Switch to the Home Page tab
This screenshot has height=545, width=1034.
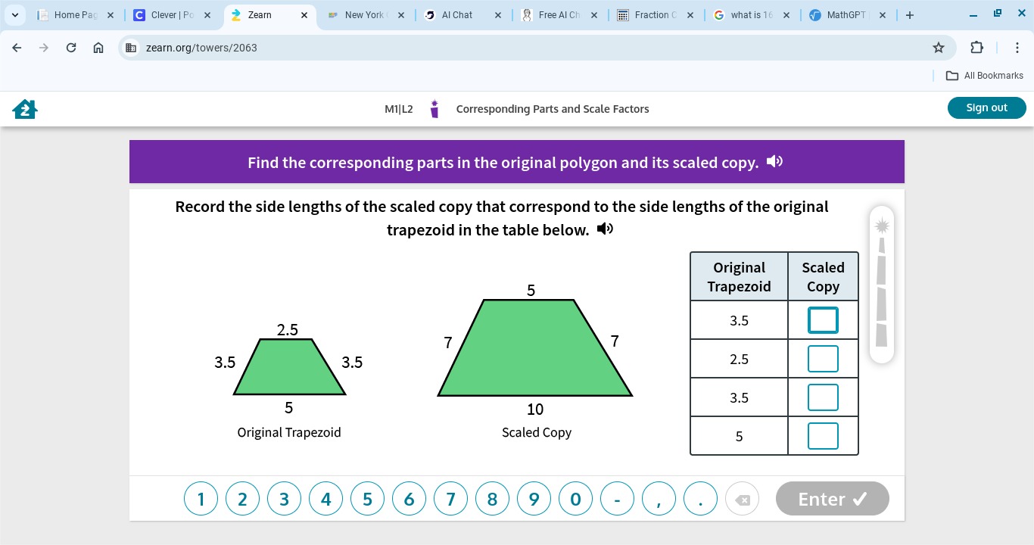point(73,15)
